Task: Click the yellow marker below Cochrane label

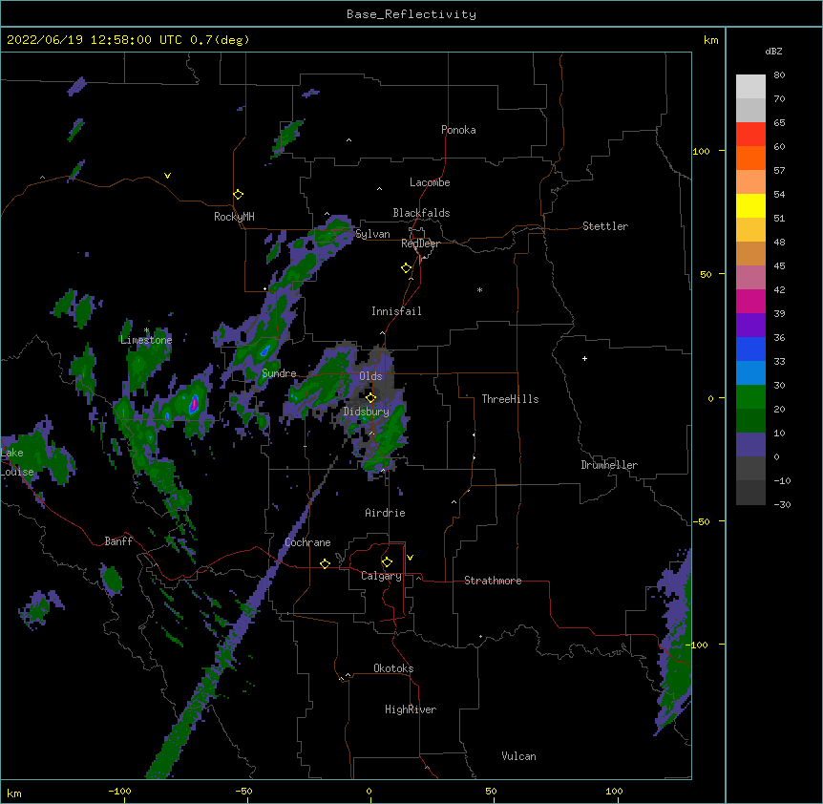Action: tap(325, 563)
